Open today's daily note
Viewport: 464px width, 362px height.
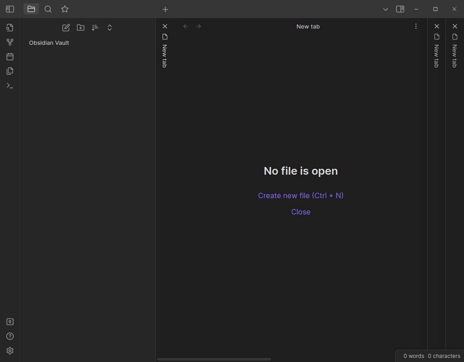click(10, 56)
